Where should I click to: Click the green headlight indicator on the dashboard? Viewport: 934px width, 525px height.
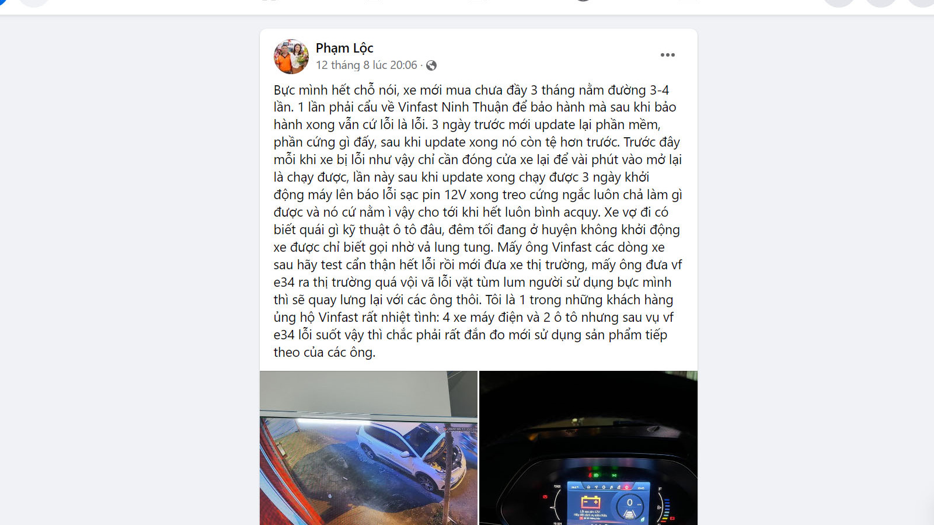595,475
